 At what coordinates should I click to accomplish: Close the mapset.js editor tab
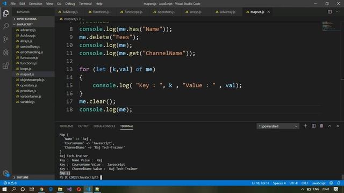pos(269,12)
